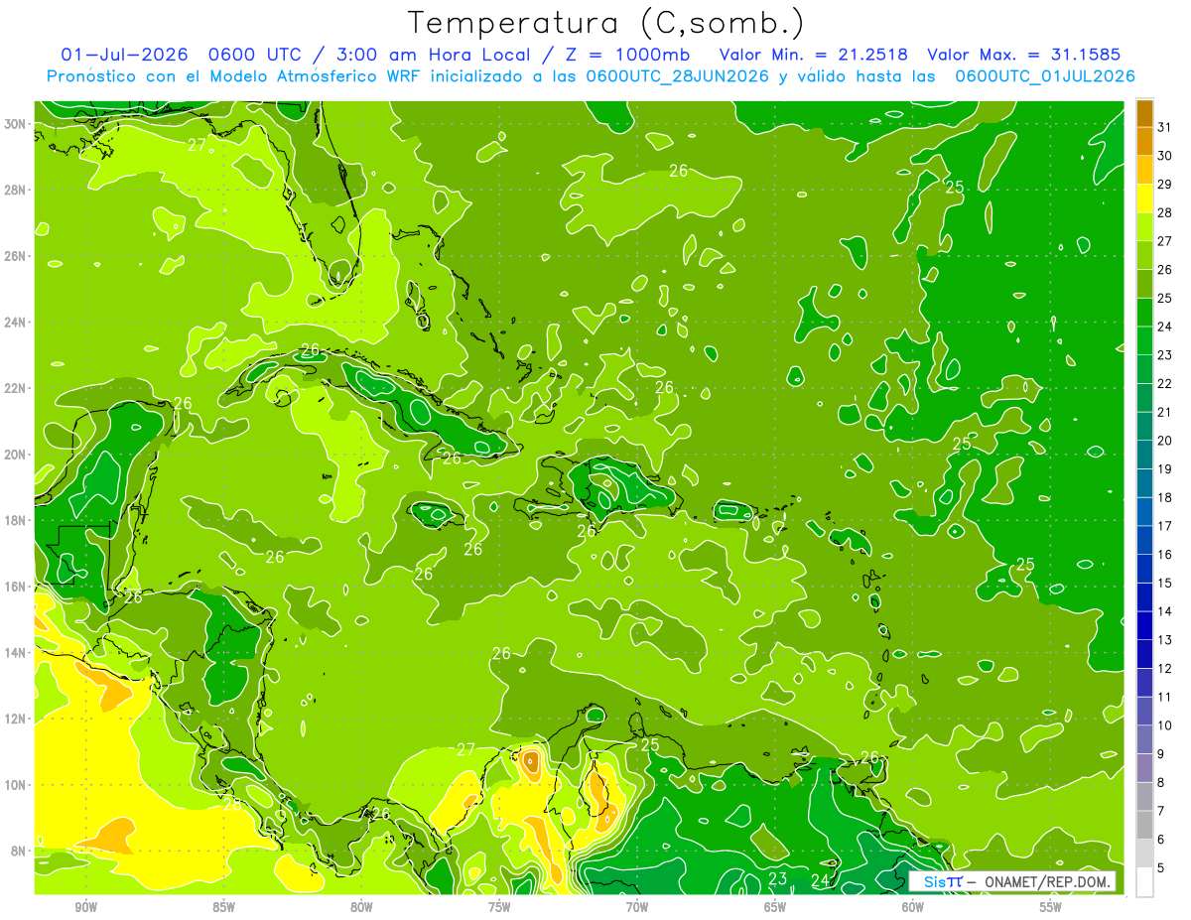Click the legend scale number 31
The image size is (1191, 920).
tap(1165, 126)
